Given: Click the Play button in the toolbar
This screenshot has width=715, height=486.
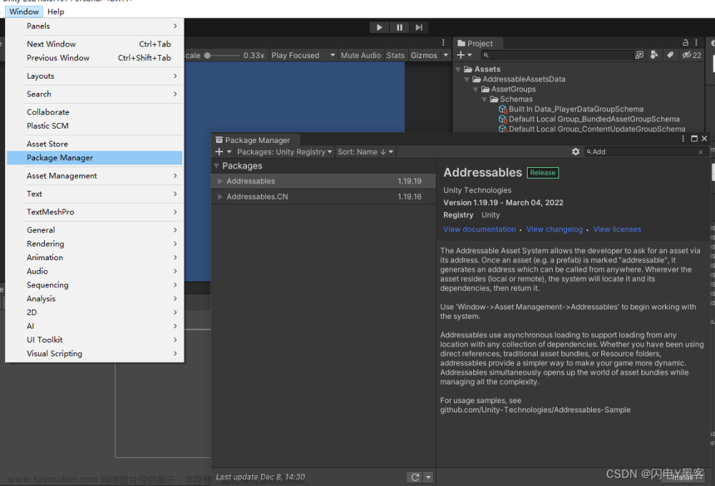Looking at the screenshot, I should tap(379, 27).
